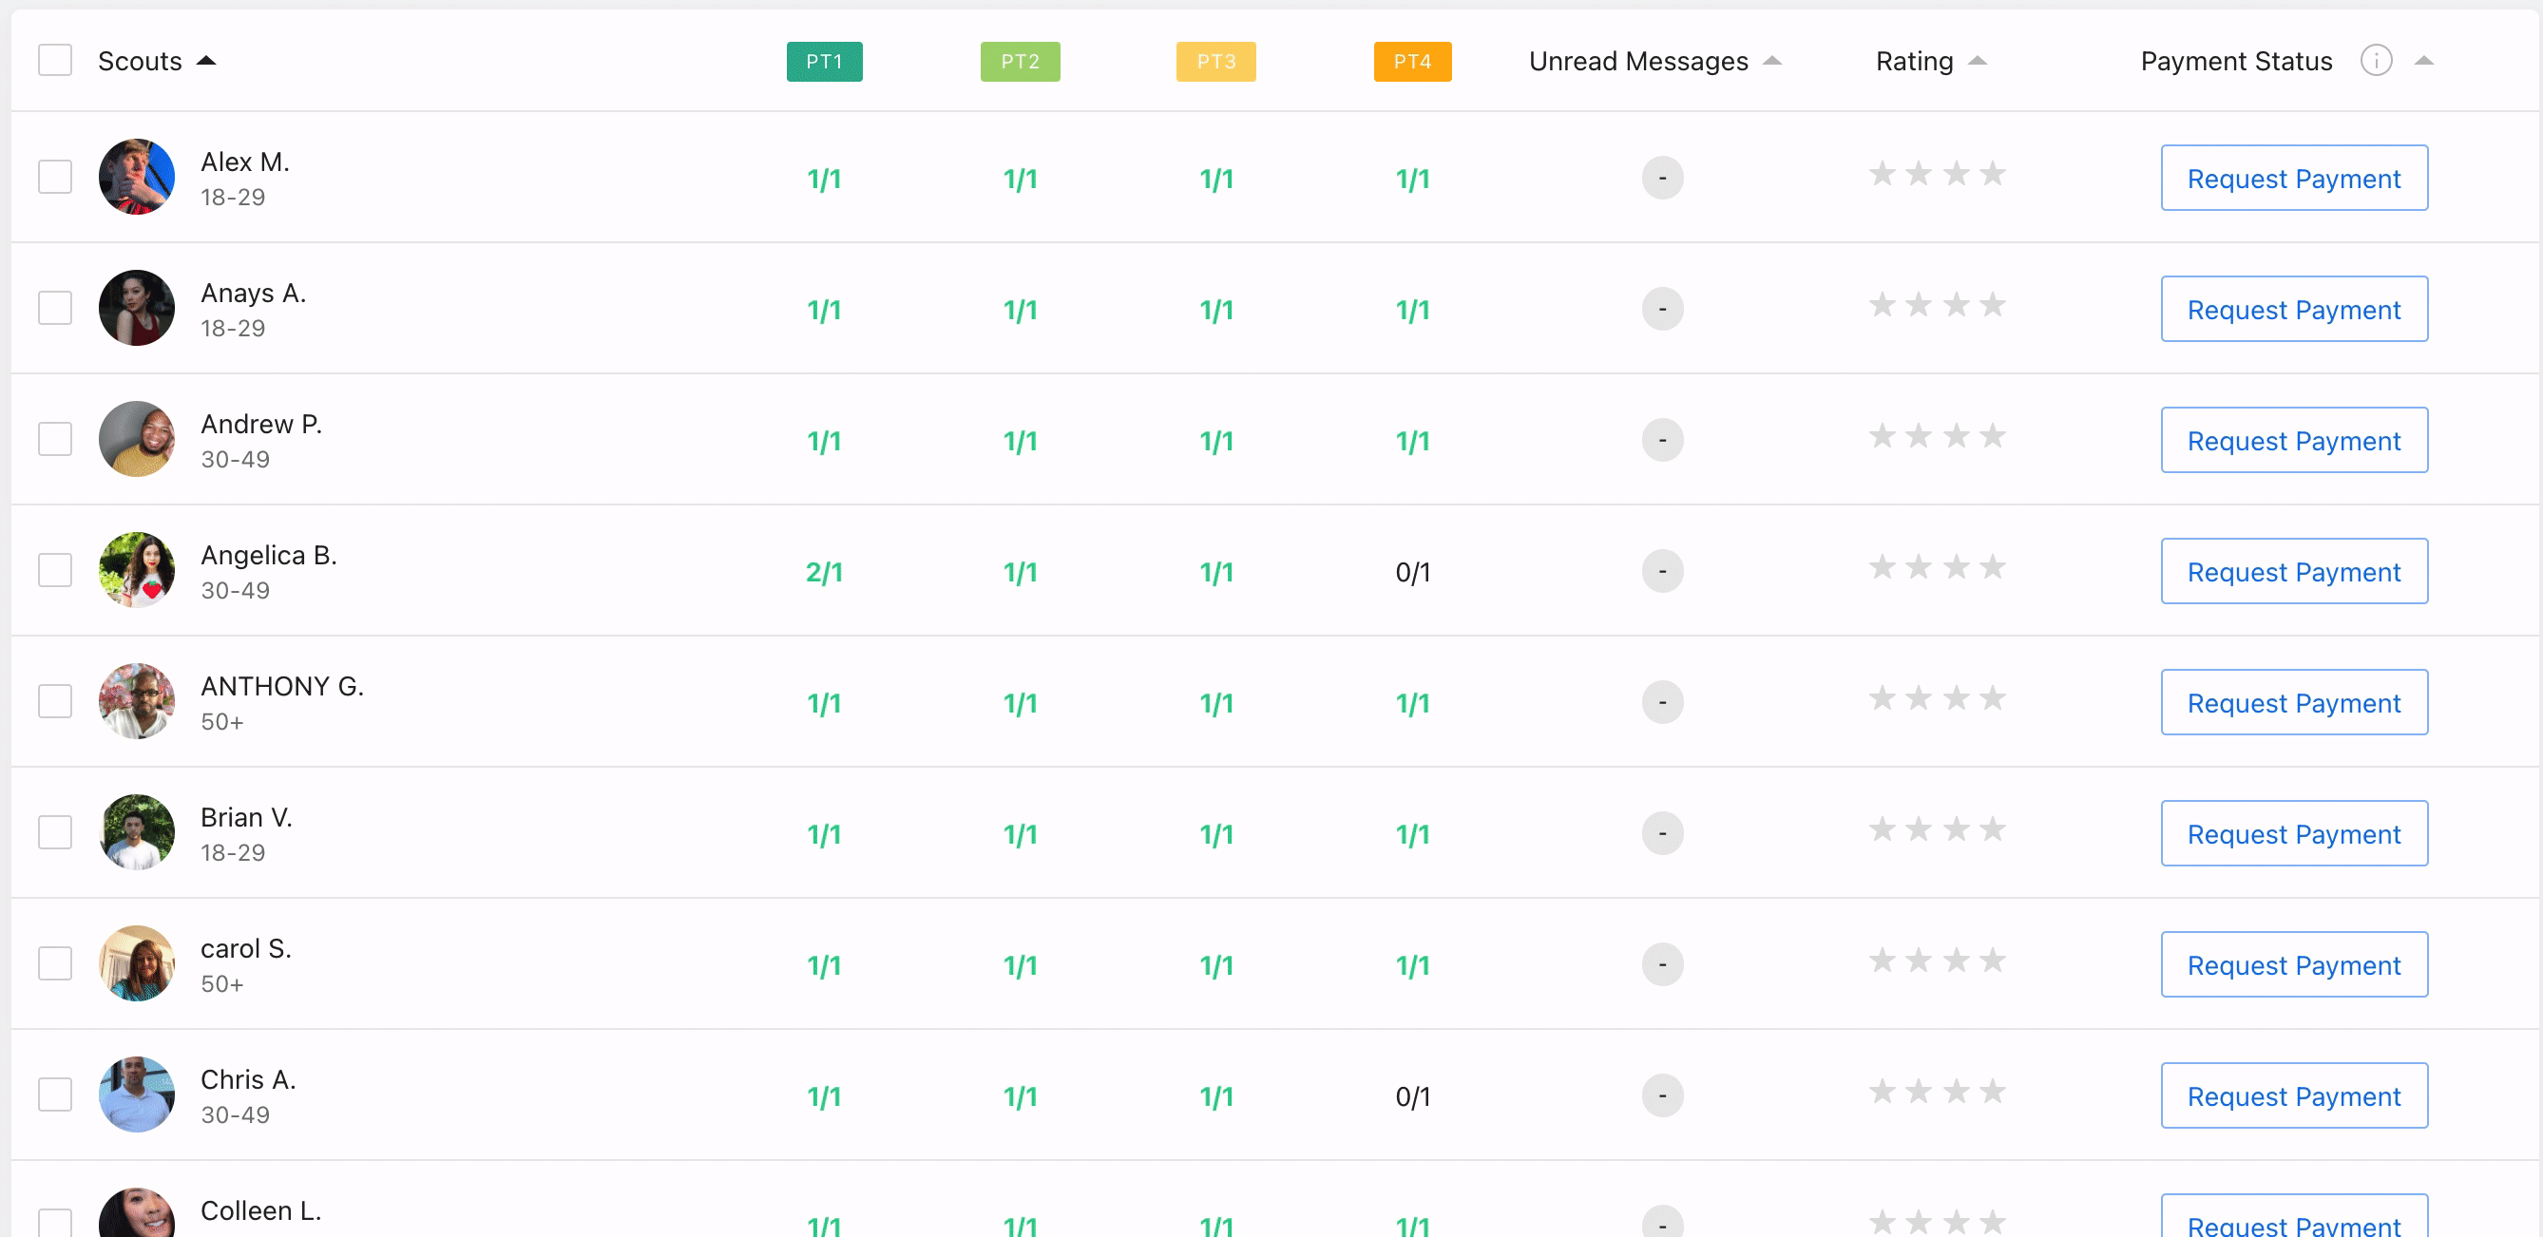Image resolution: width=2543 pixels, height=1237 pixels.
Task: Sort by Payment Status arrow
Action: [x=2423, y=61]
